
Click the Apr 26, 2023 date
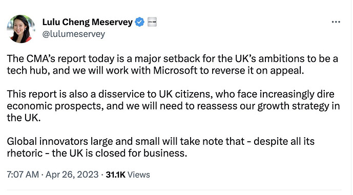(x=72, y=175)
